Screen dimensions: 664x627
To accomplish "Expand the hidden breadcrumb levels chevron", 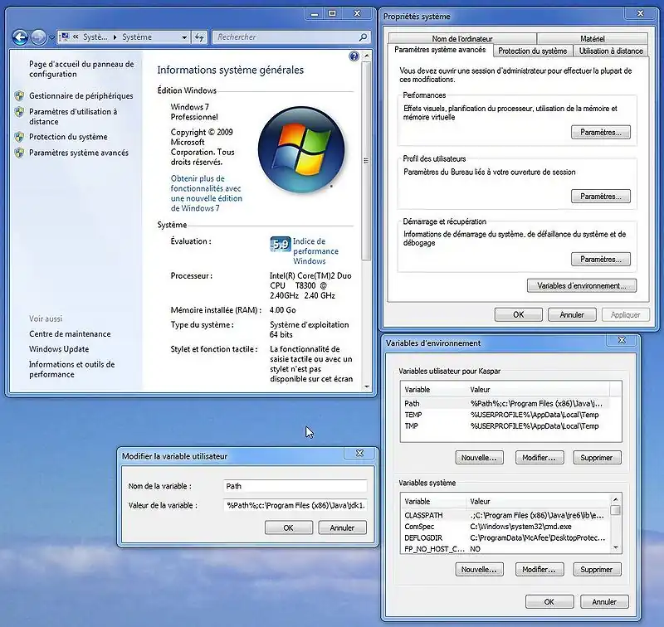I will [76, 37].
